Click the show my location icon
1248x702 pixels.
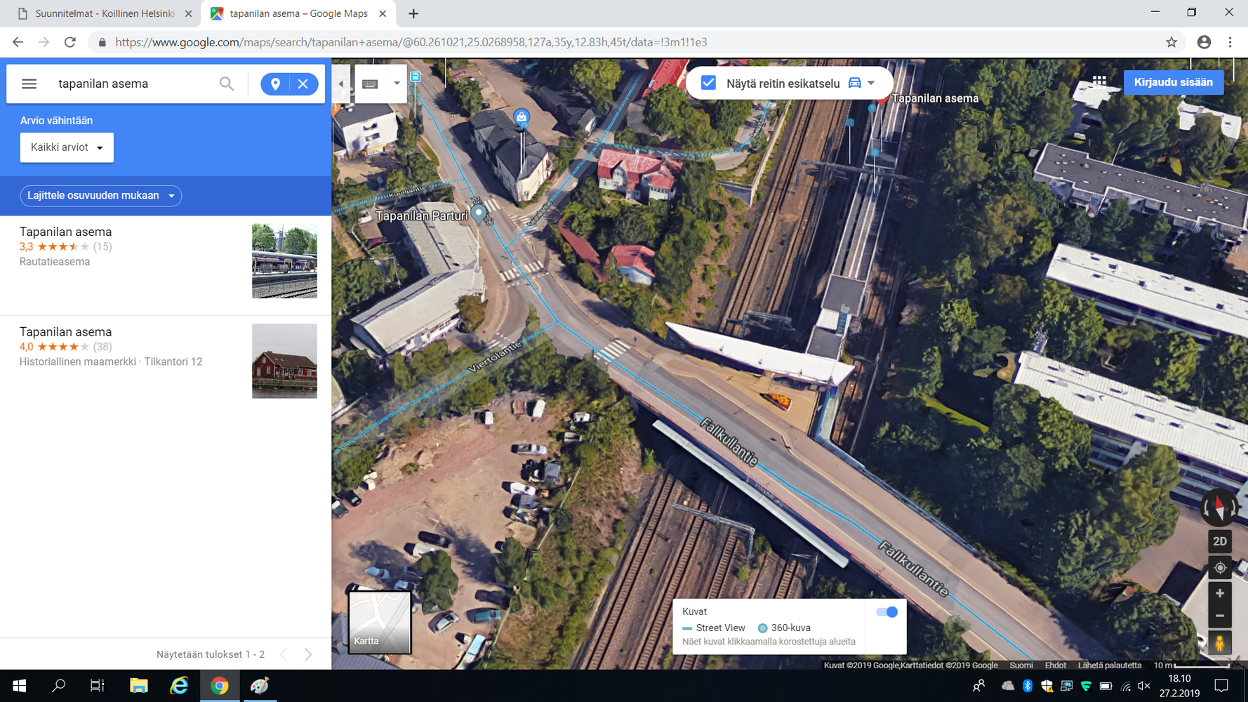tap(1219, 568)
